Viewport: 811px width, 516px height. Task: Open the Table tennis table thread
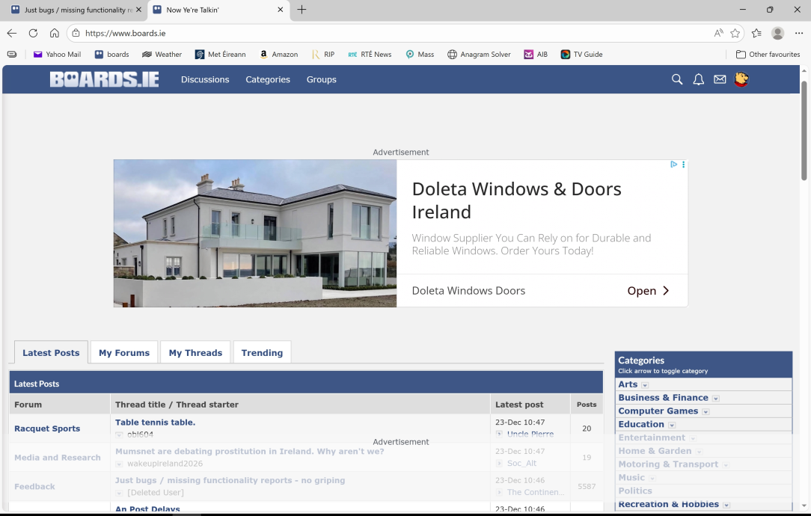(155, 423)
